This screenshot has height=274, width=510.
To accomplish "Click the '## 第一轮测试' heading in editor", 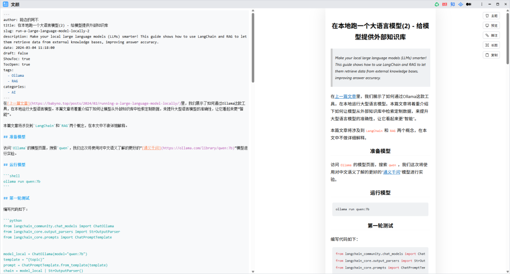I will tap(16, 198).
